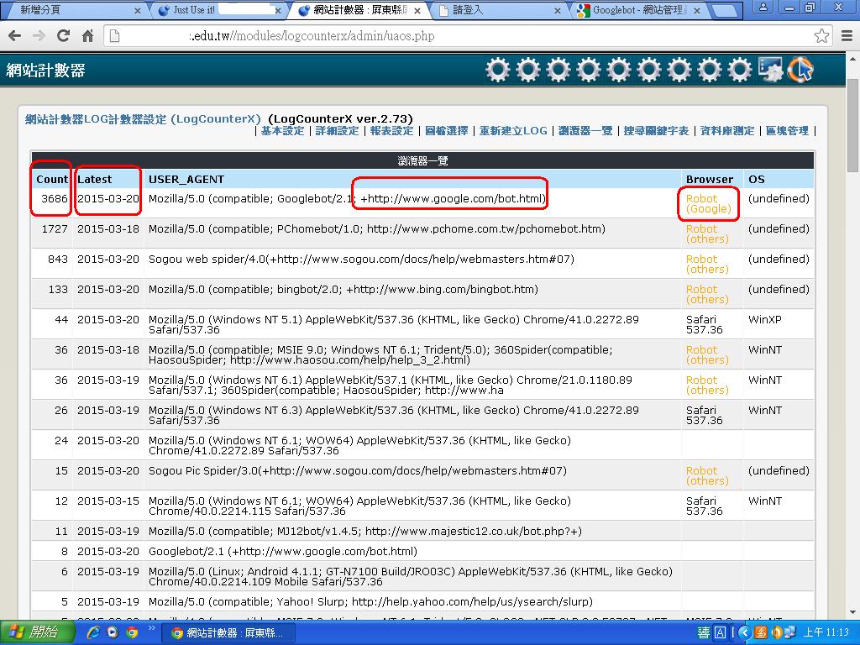Open the 搜尋關鍵字表 link
The image size is (860, 645).
tap(656, 131)
